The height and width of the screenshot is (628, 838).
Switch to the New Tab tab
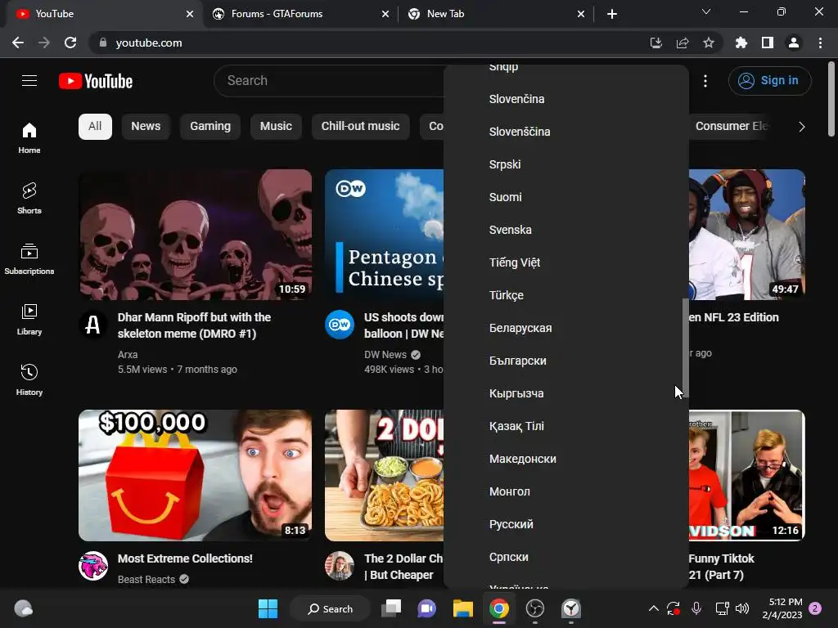495,14
